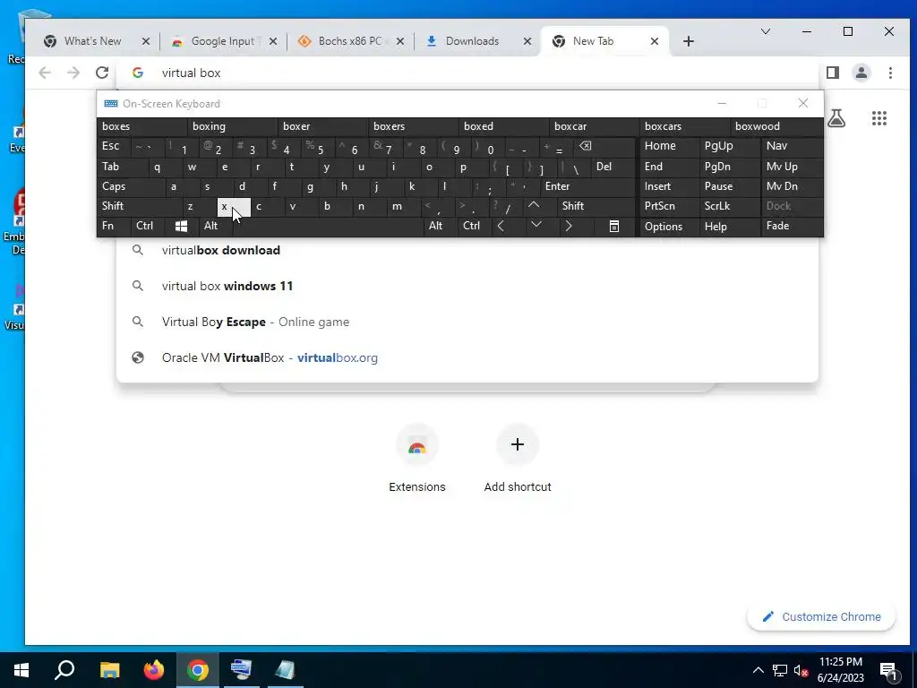The height and width of the screenshot is (688, 917).
Task: Reload the page with the refresh icon
Action: (x=102, y=73)
